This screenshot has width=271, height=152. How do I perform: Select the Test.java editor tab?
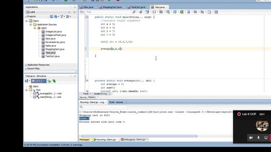pos(159,7)
